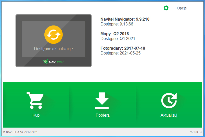Click the v2.4.0.54 version number
The height and width of the screenshot is (137, 205).
(x=196, y=132)
